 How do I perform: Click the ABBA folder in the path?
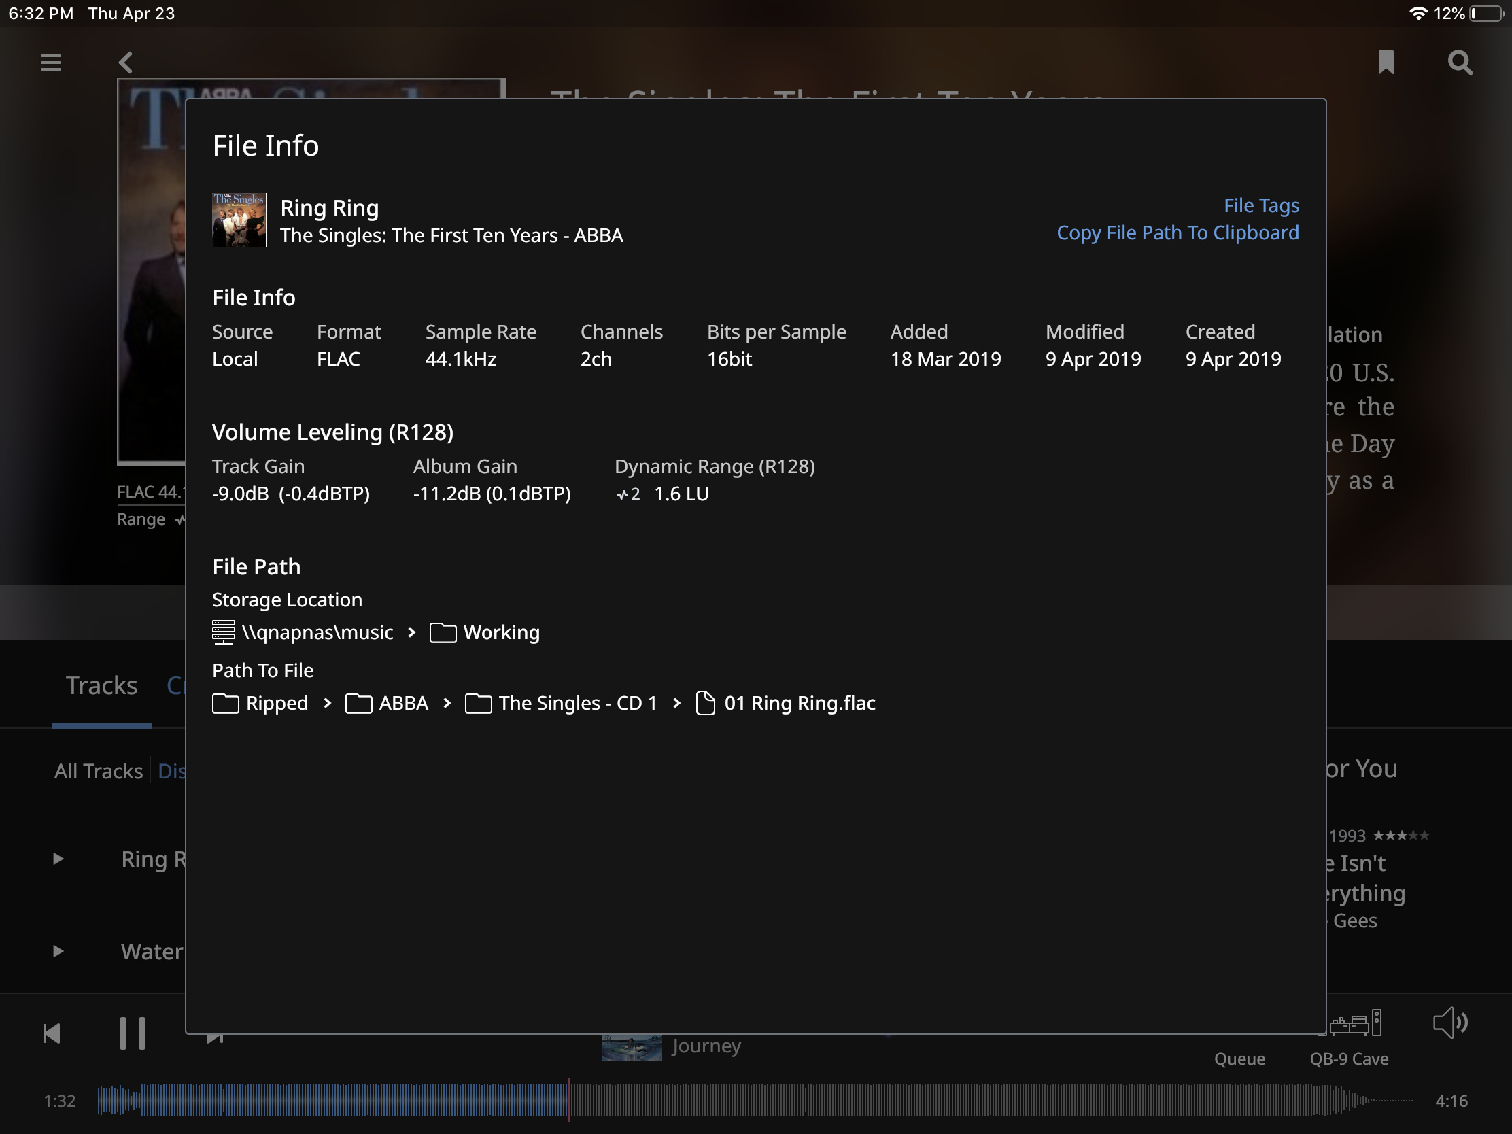[x=386, y=703]
